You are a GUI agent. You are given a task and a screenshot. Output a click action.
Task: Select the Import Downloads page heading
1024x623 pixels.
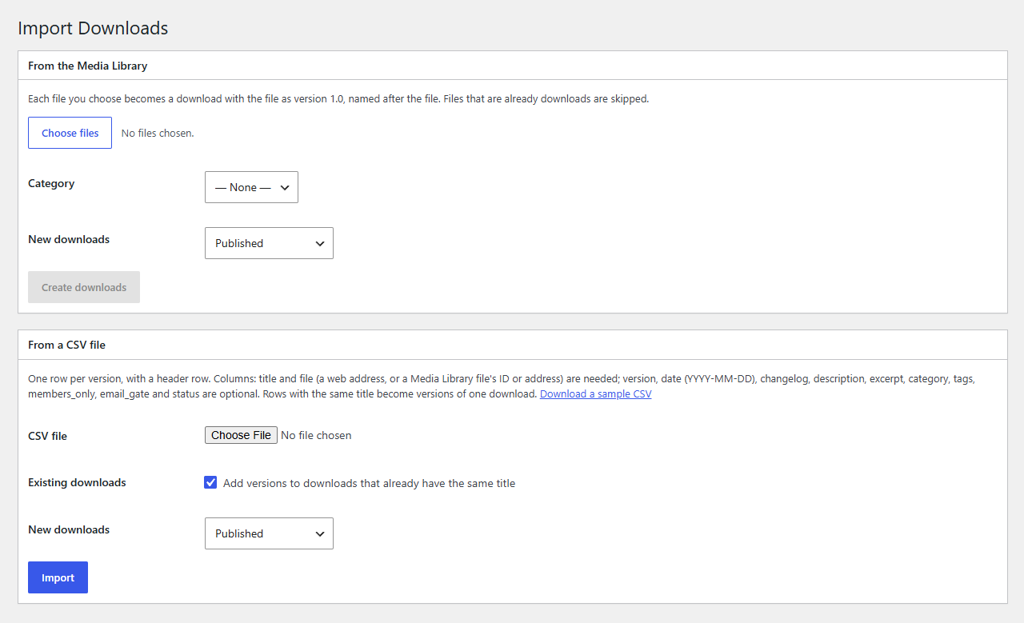pyautogui.click(x=93, y=28)
